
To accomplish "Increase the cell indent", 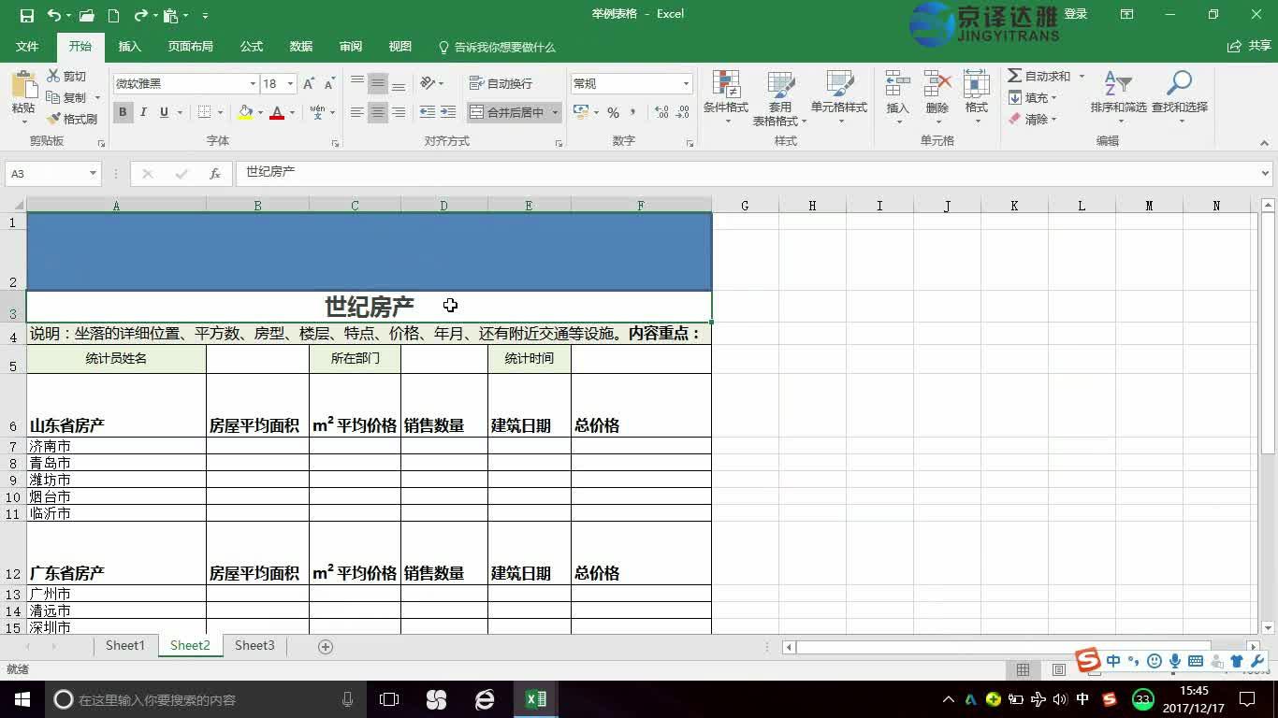I will point(448,112).
